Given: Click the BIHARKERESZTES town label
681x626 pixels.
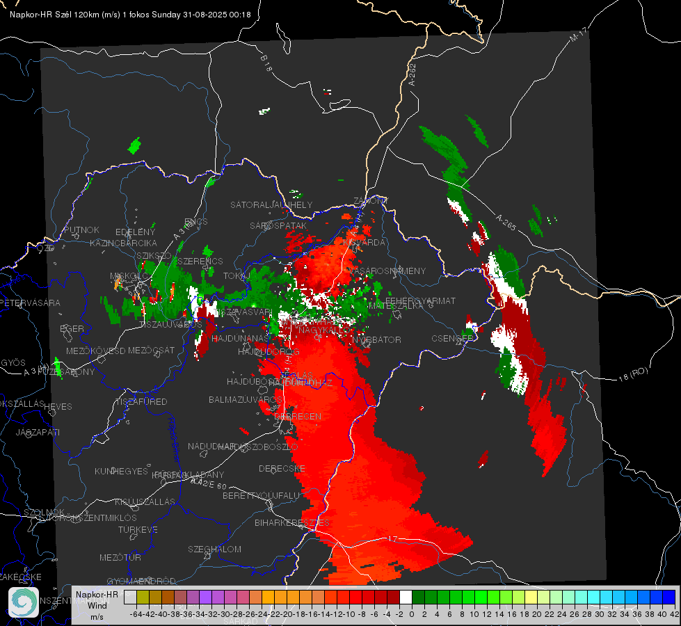Looking at the screenshot, I should click(x=292, y=522).
